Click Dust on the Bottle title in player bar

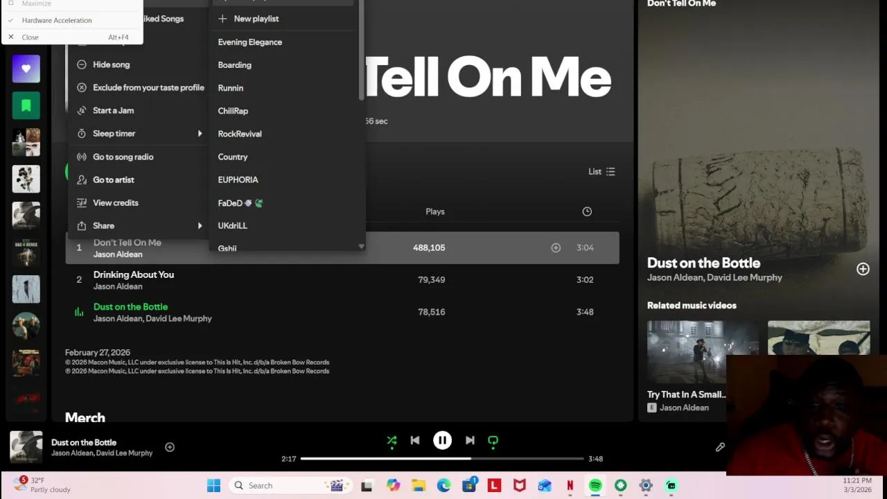click(x=84, y=442)
